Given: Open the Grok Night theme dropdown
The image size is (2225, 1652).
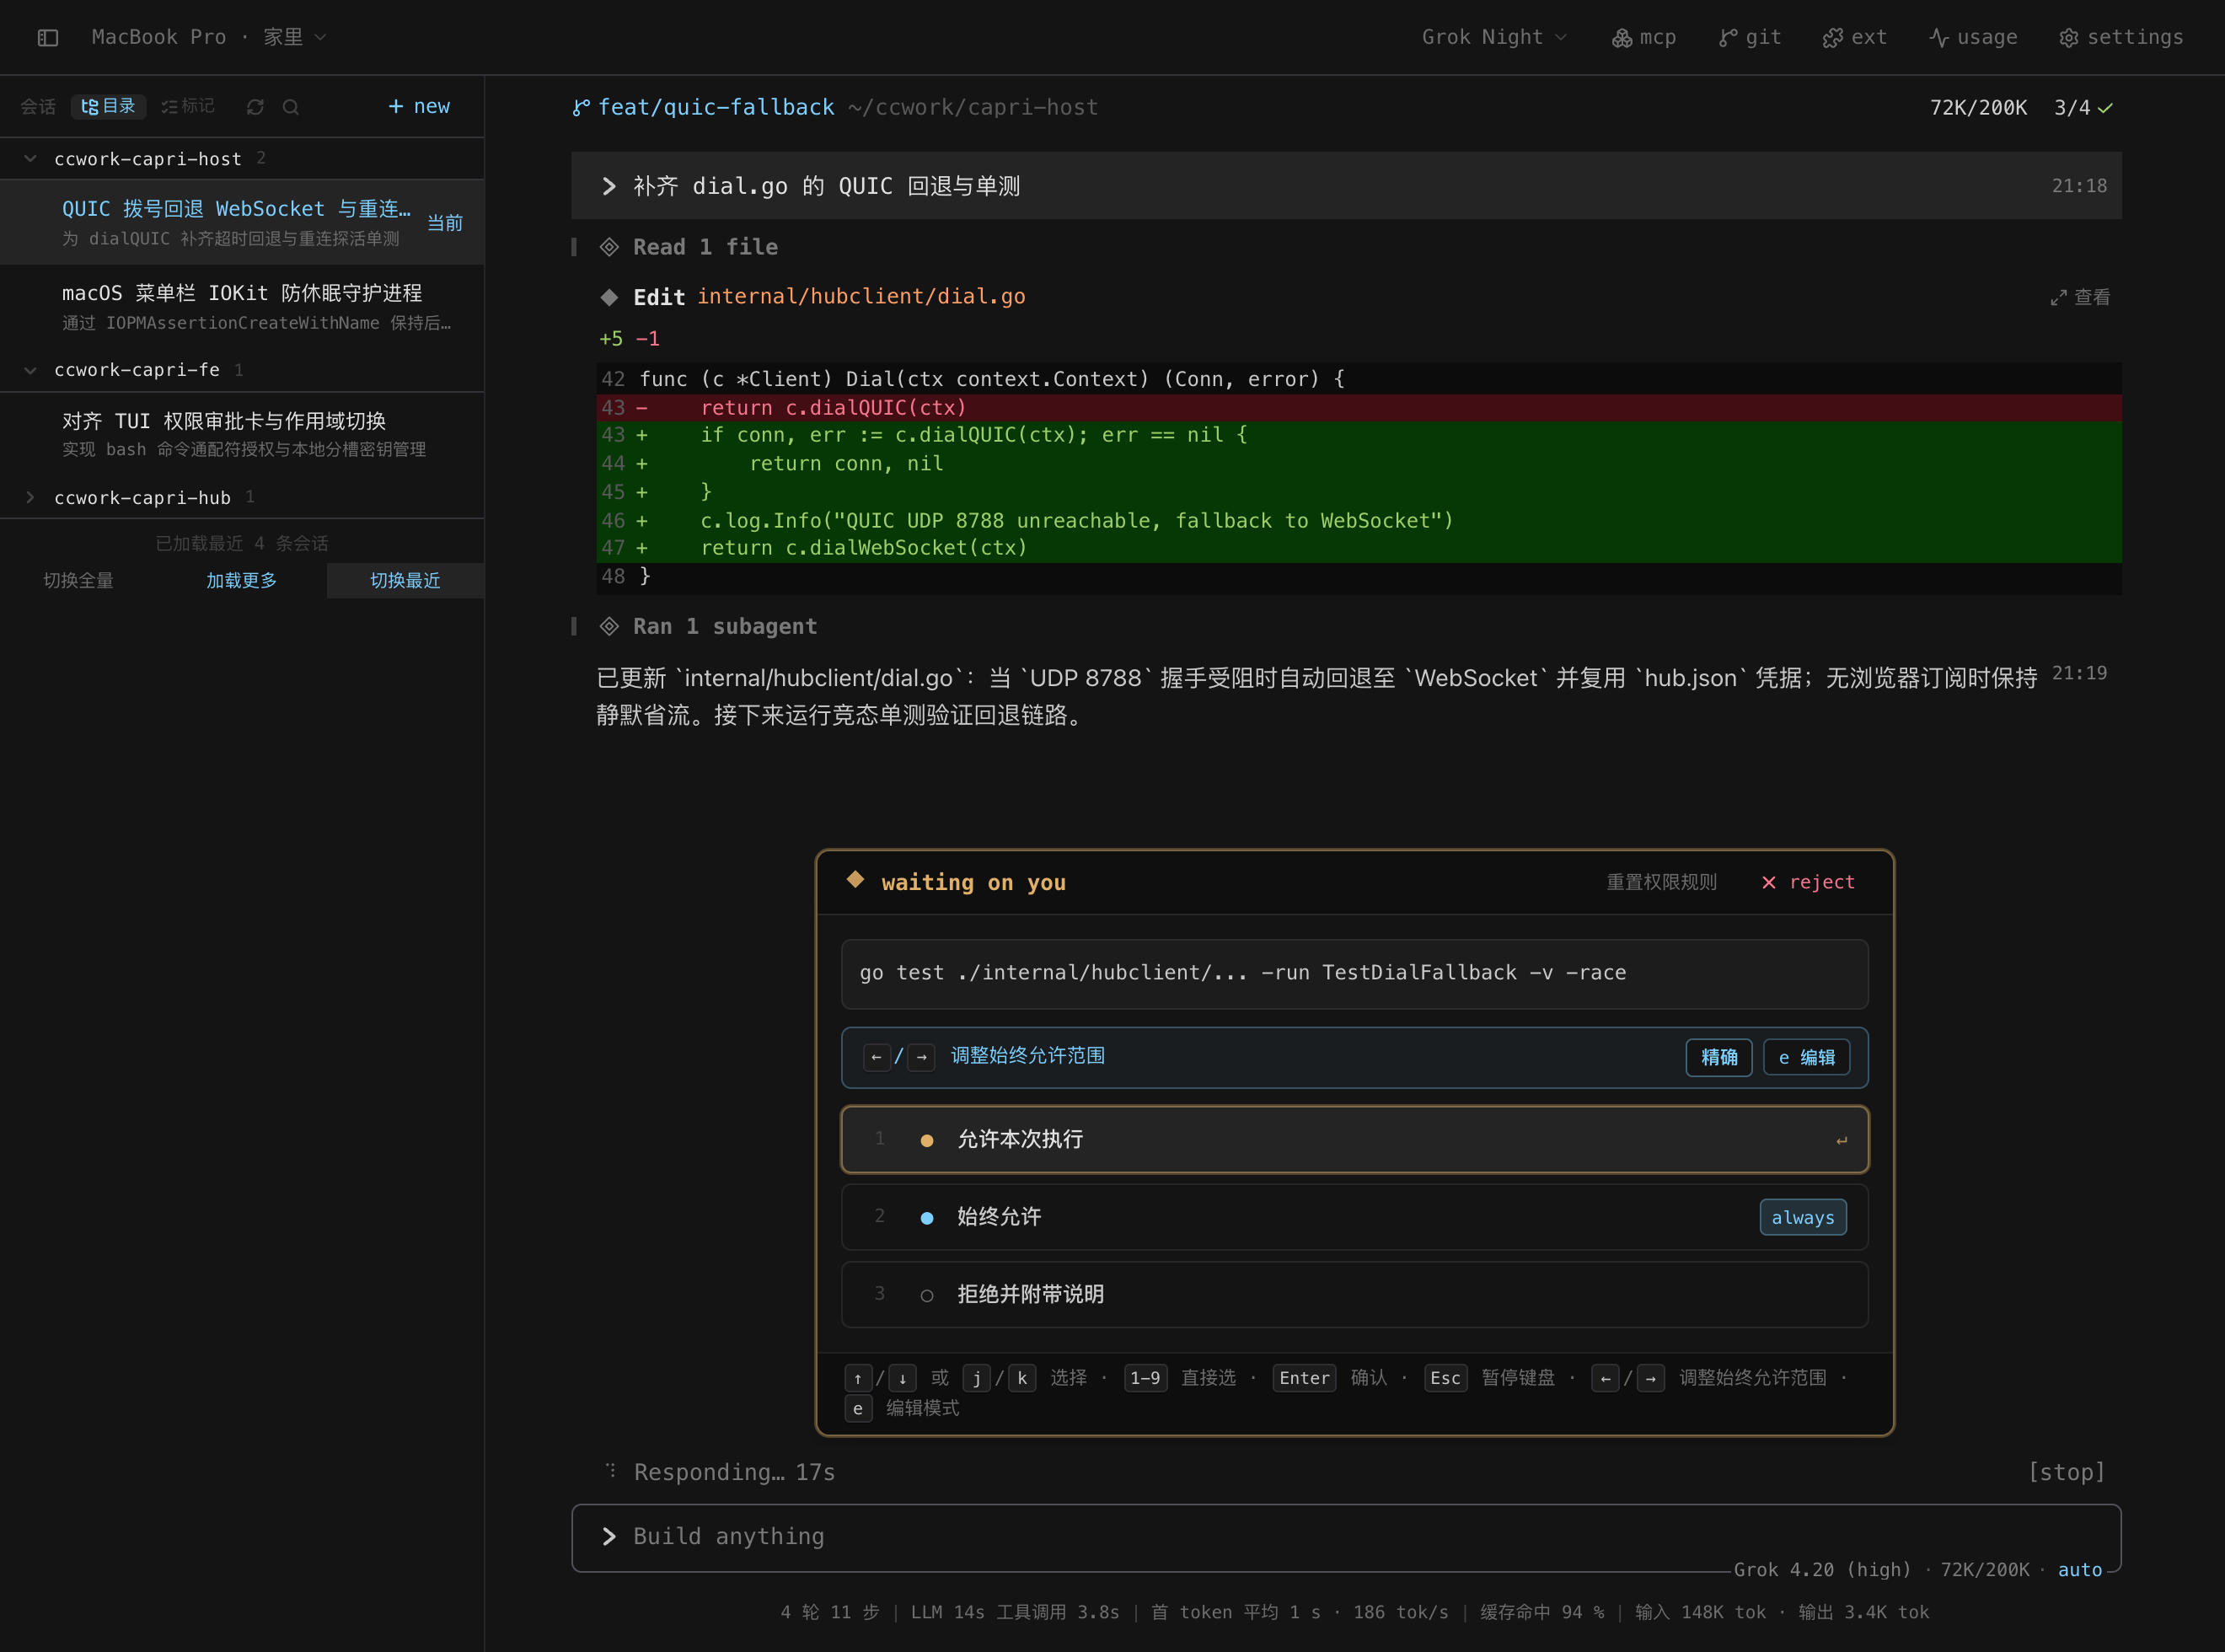Looking at the screenshot, I should click(x=1494, y=38).
